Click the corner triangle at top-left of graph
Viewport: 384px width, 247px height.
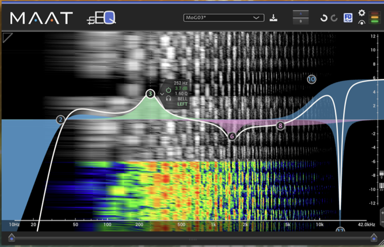point(7,37)
